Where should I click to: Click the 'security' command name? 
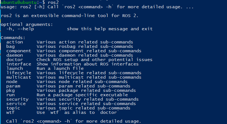click(17, 99)
